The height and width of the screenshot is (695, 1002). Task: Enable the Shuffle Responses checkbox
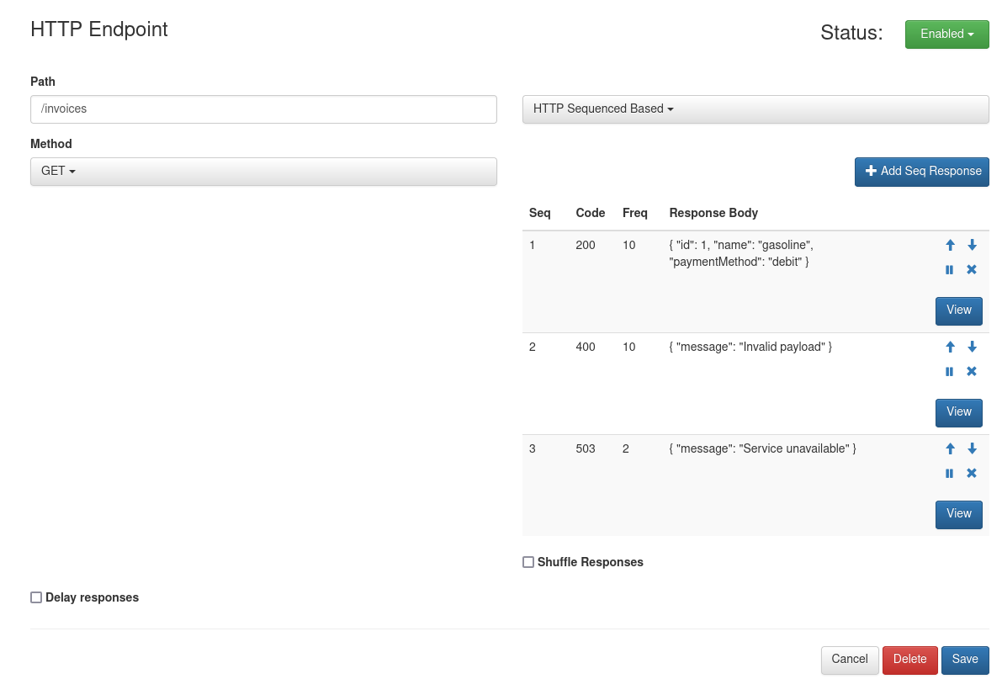click(x=528, y=561)
